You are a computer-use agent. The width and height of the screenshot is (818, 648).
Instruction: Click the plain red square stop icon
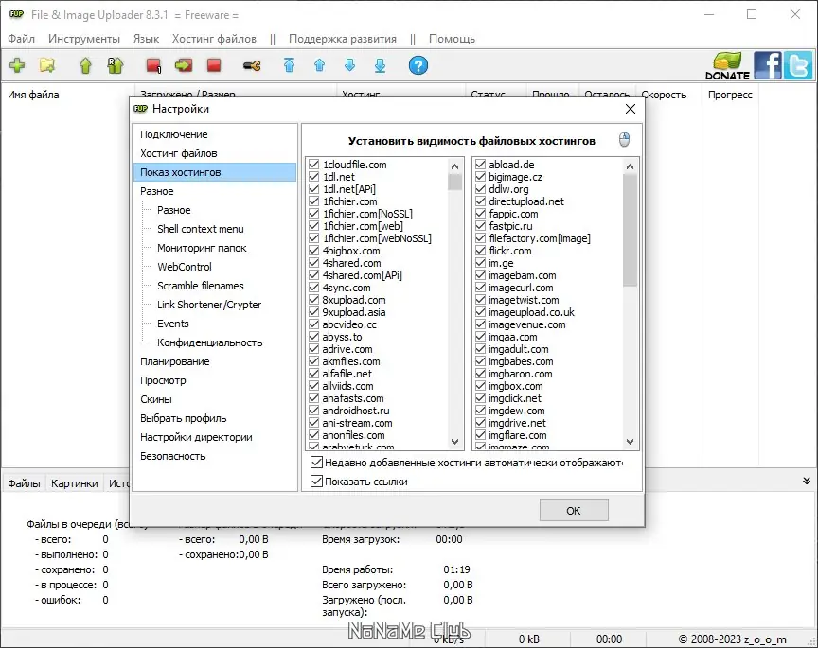click(x=214, y=65)
